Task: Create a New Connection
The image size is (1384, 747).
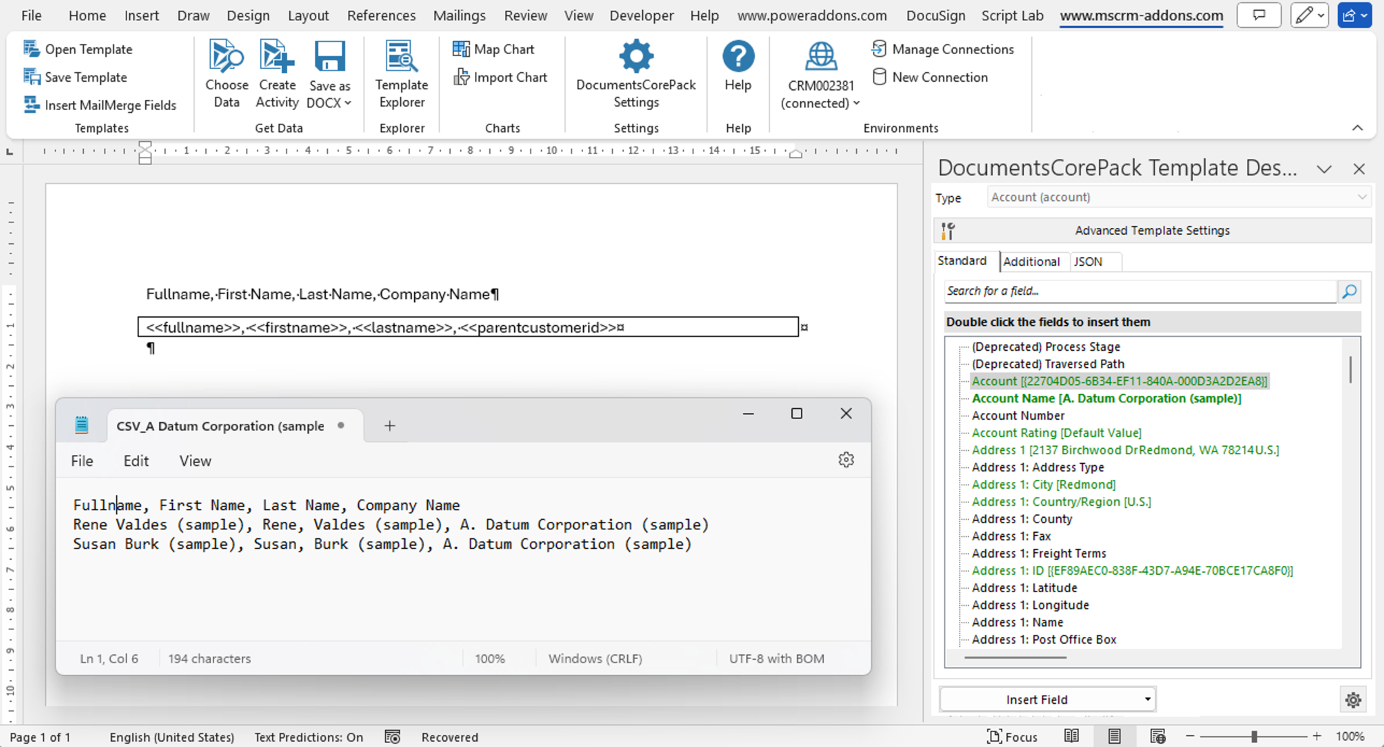Action: (x=930, y=77)
